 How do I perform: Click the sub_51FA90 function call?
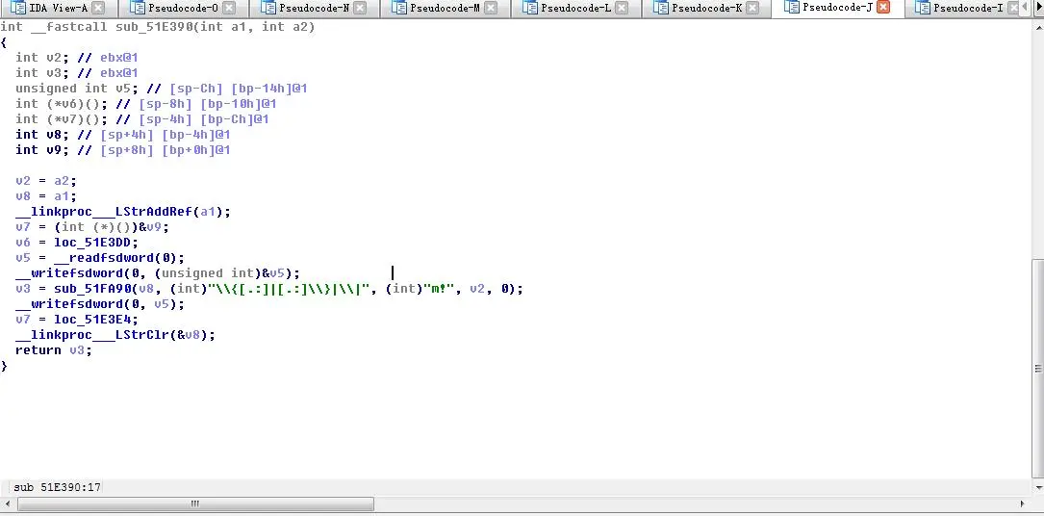pos(91,288)
